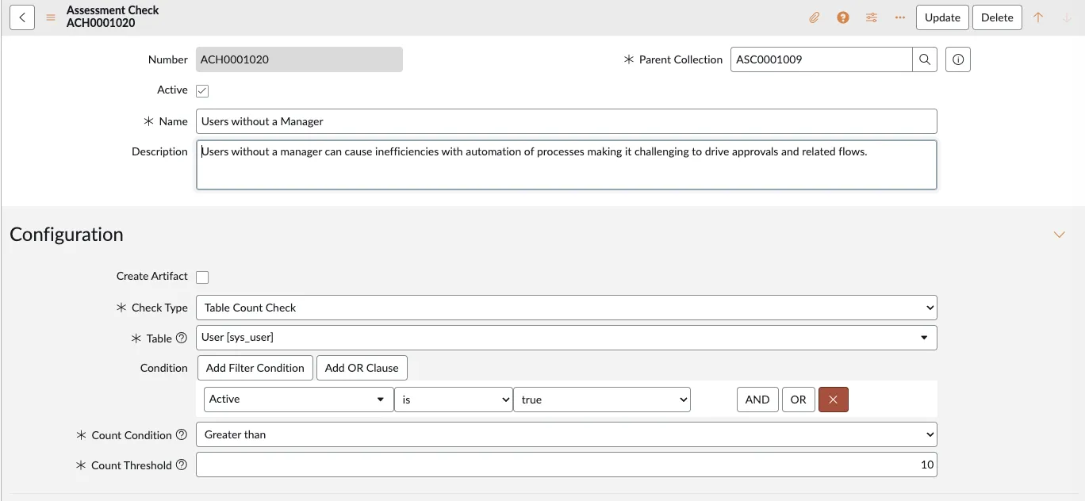The height and width of the screenshot is (501, 1085).
Task: Click the Add OR Clause button
Action: click(362, 368)
